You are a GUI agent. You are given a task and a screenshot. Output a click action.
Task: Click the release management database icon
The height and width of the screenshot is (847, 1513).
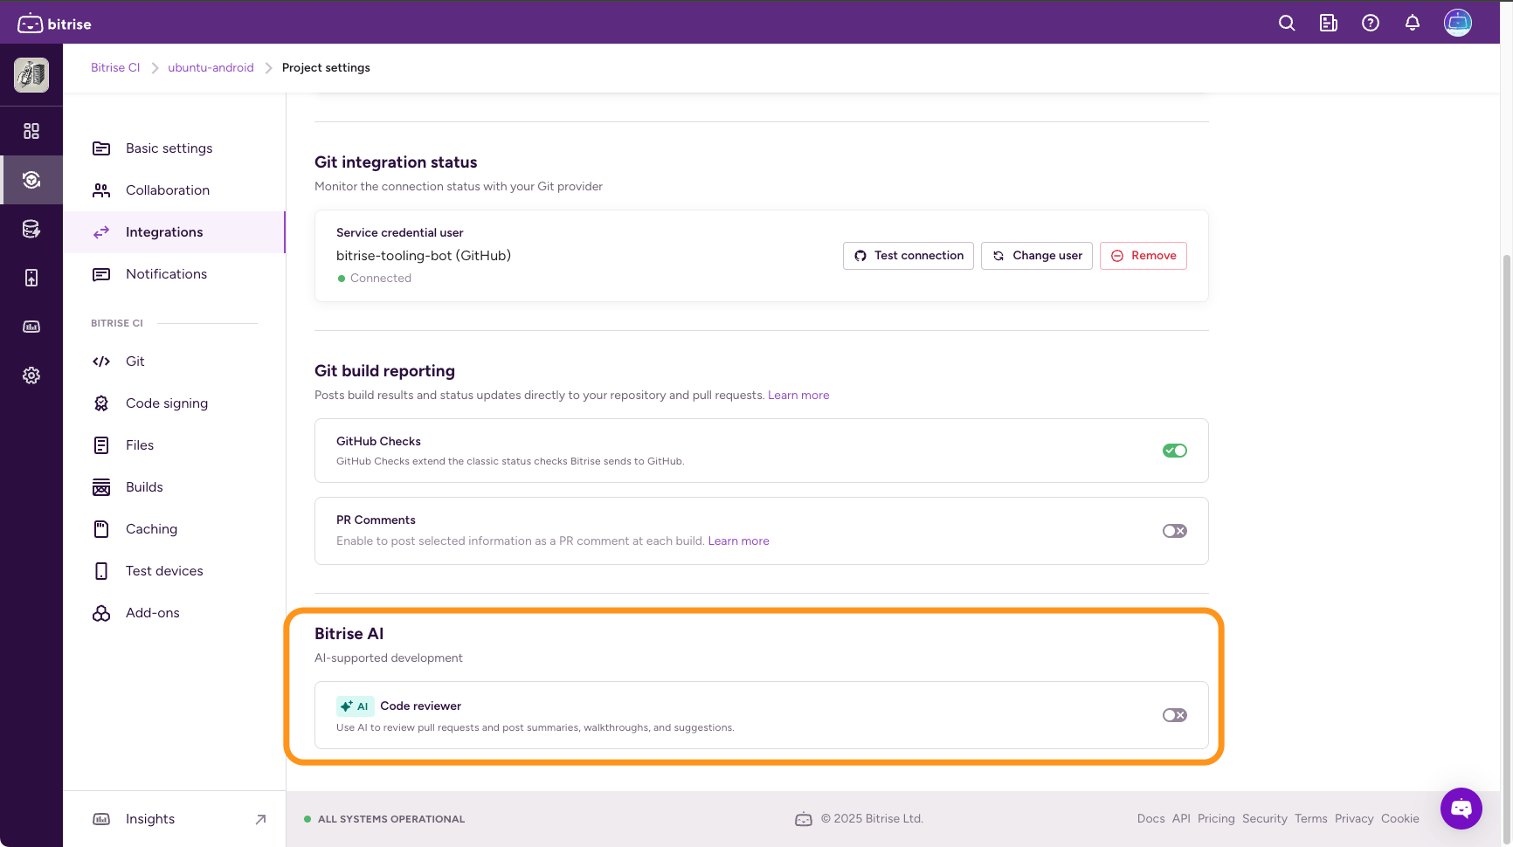pyautogui.click(x=31, y=229)
